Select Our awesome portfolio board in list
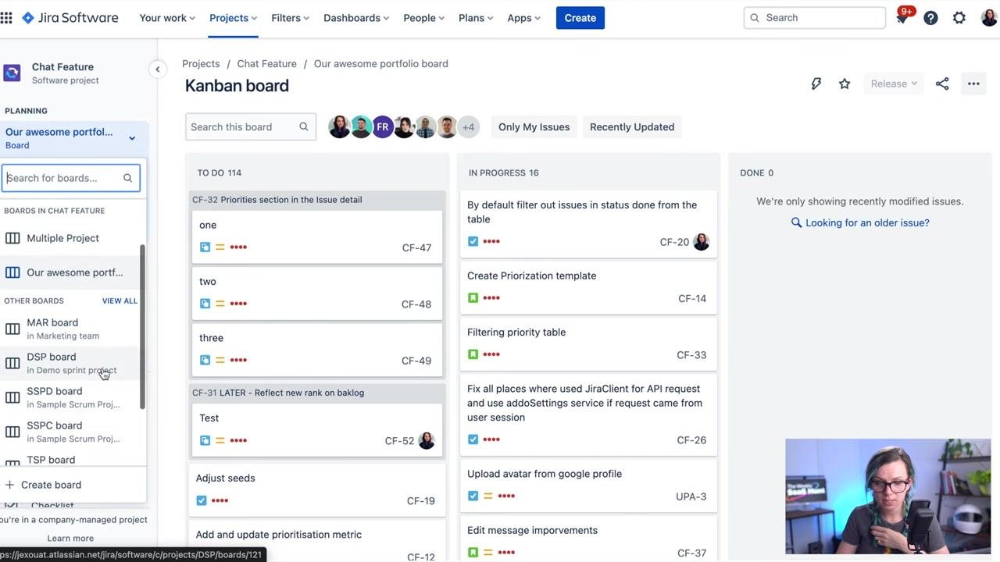 point(72,272)
